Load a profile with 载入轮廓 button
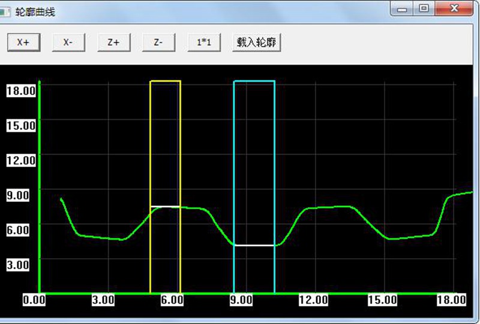The height and width of the screenshot is (324, 480). (257, 42)
